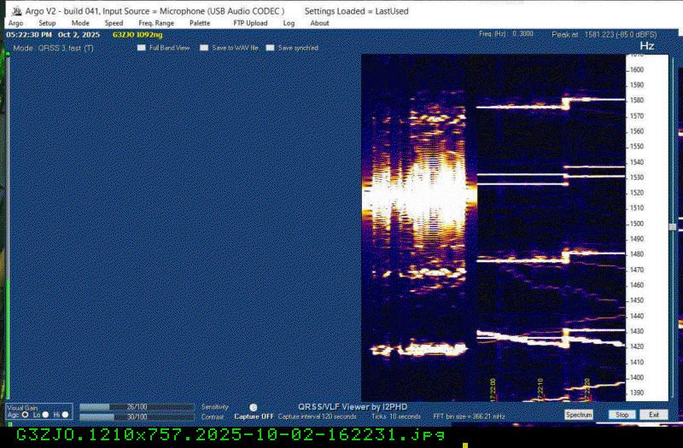
Task: Open the Setup menu
Action: click(47, 23)
